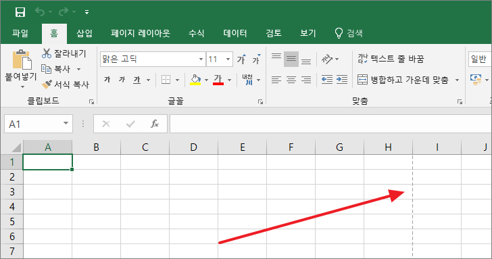This screenshot has height=259, width=492.
Task: Expand the fill color dropdown arrow
Action: (x=207, y=80)
